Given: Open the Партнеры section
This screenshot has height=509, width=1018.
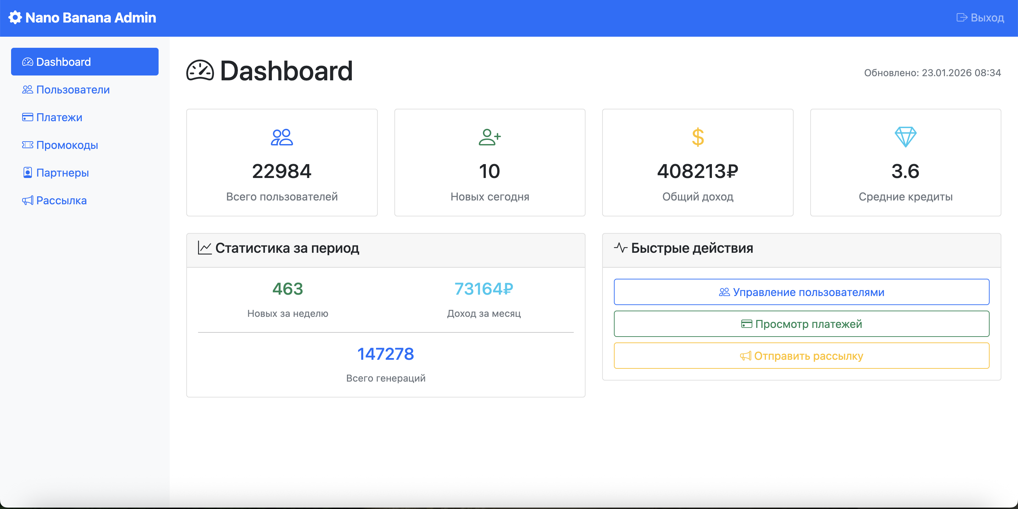Looking at the screenshot, I should pyautogui.click(x=62, y=173).
